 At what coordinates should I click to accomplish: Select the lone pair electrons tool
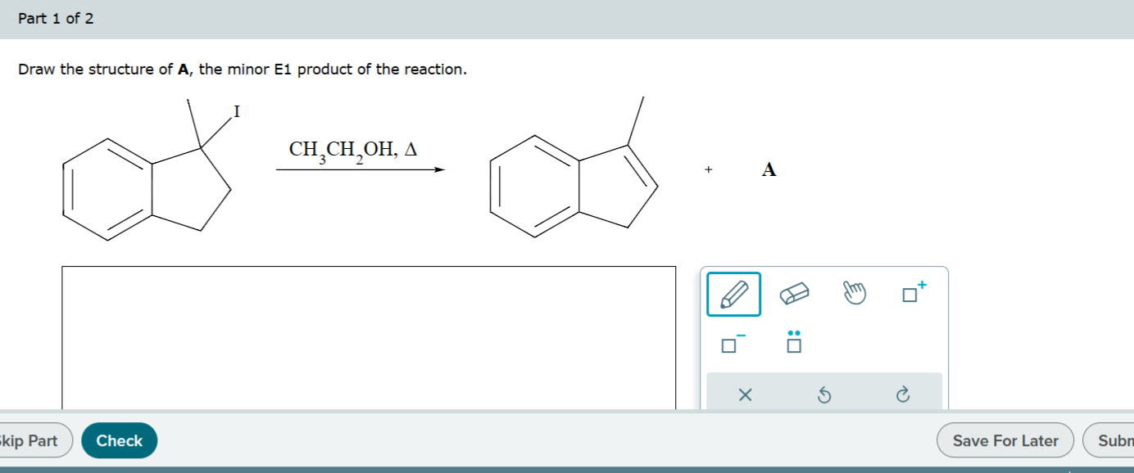(792, 344)
